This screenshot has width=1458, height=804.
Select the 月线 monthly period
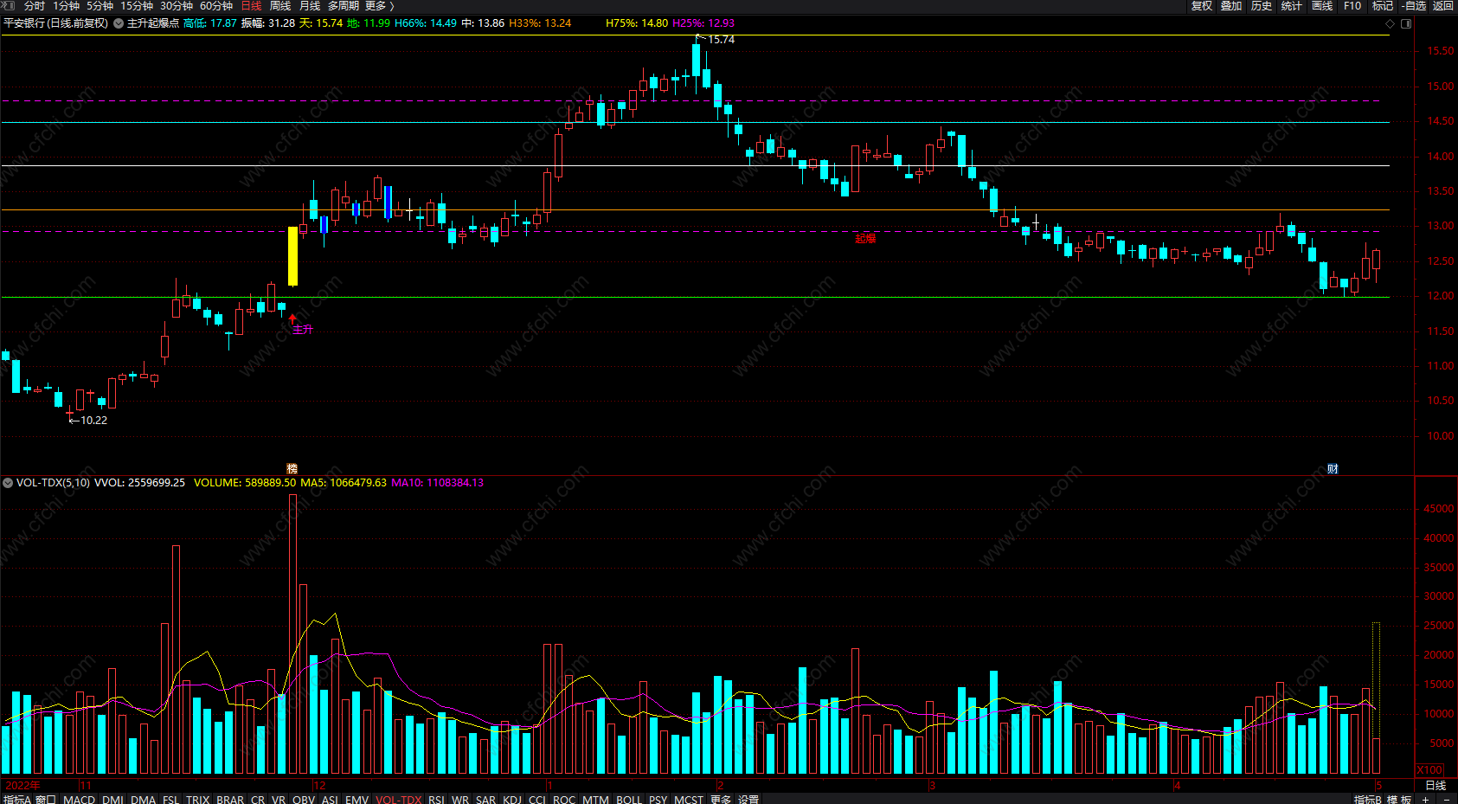(310, 6)
